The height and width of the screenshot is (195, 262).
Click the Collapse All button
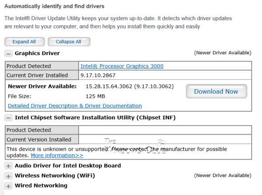click(69, 42)
